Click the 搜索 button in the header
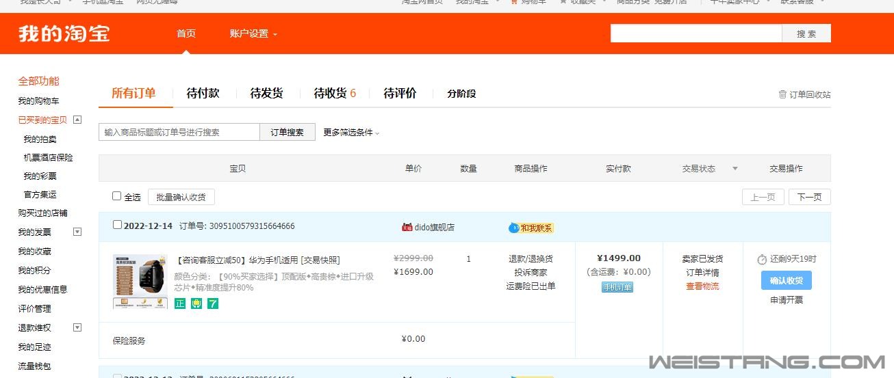894x378 pixels. 806,33
